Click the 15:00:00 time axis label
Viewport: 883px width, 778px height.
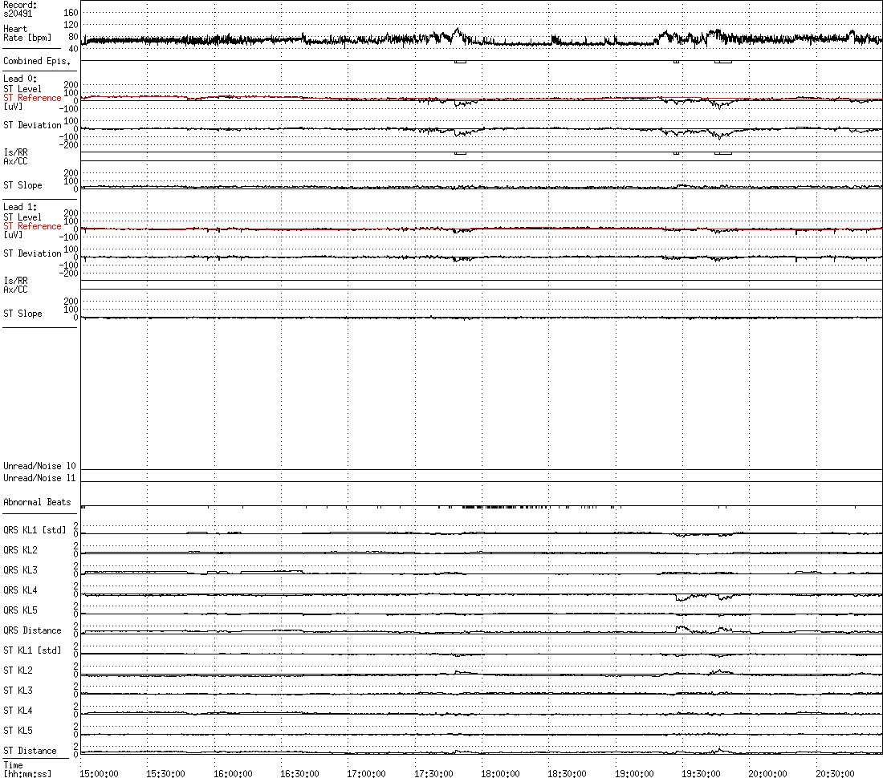[x=100, y=773]
